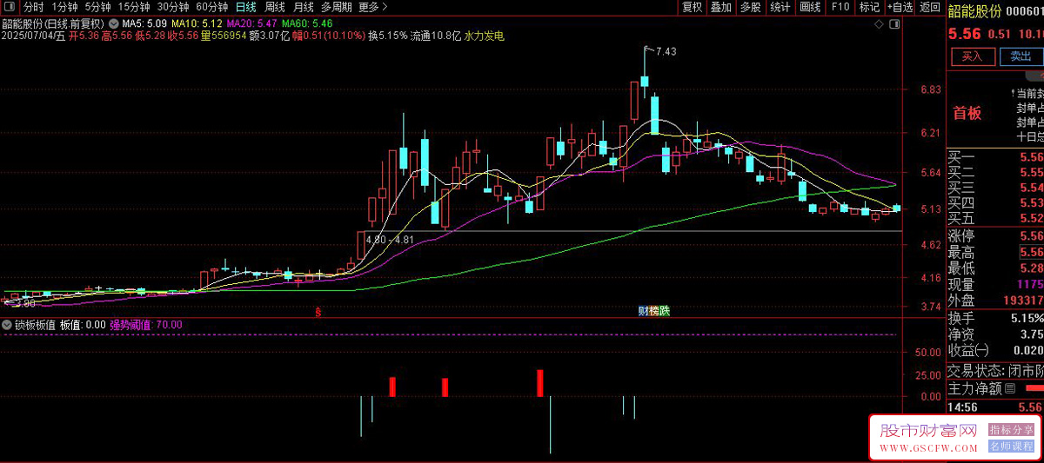The image size is (1044, 463).
Task: Click the 买五 bid row
Action: pos(995,218)
